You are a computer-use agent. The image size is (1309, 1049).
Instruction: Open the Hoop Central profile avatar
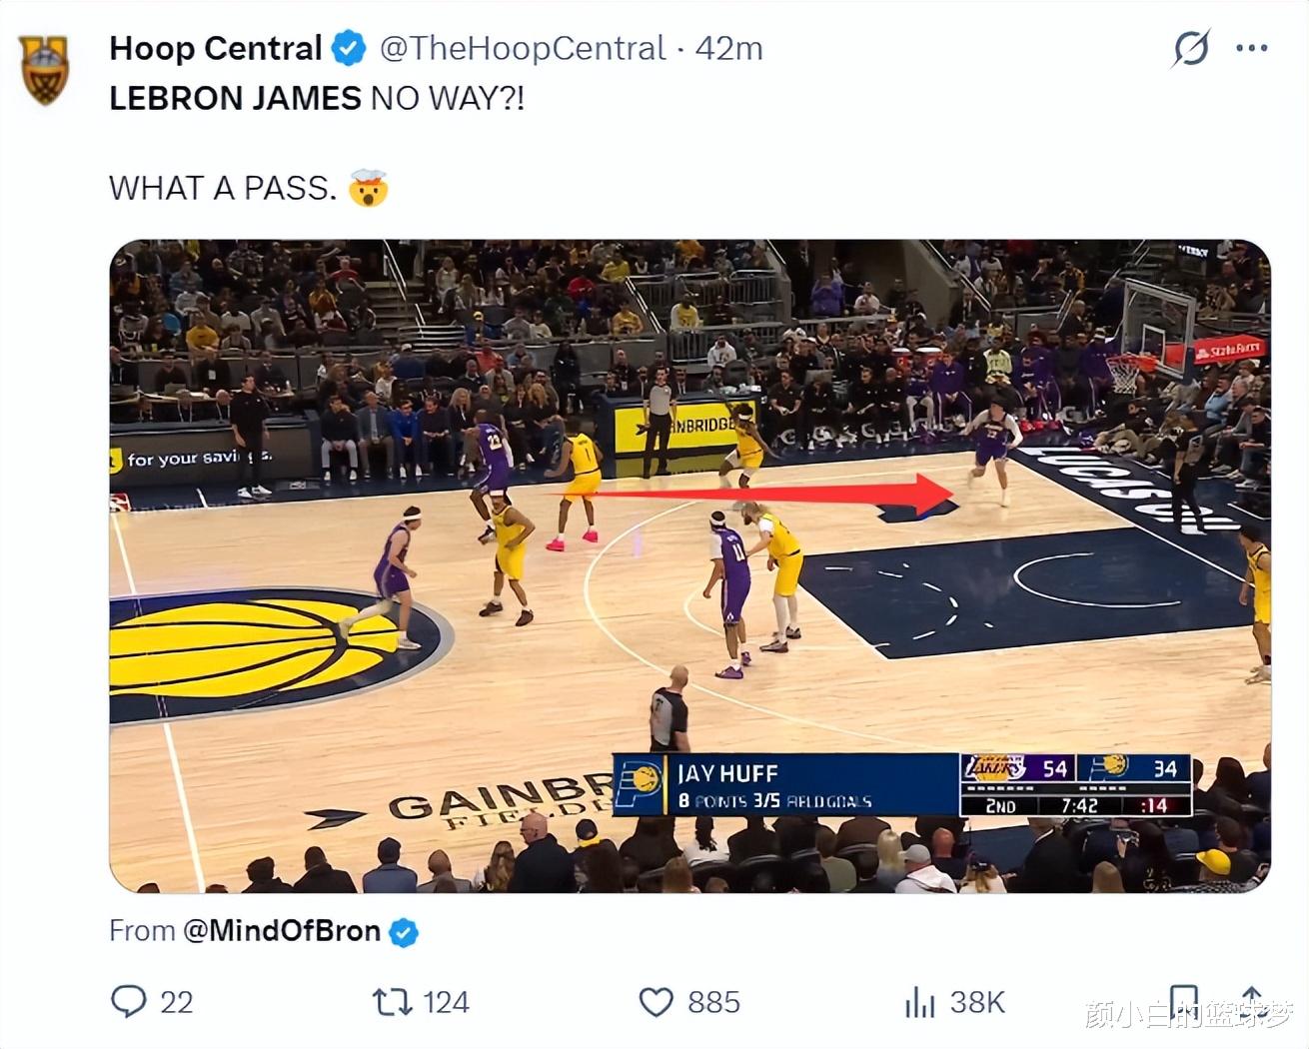44,68
